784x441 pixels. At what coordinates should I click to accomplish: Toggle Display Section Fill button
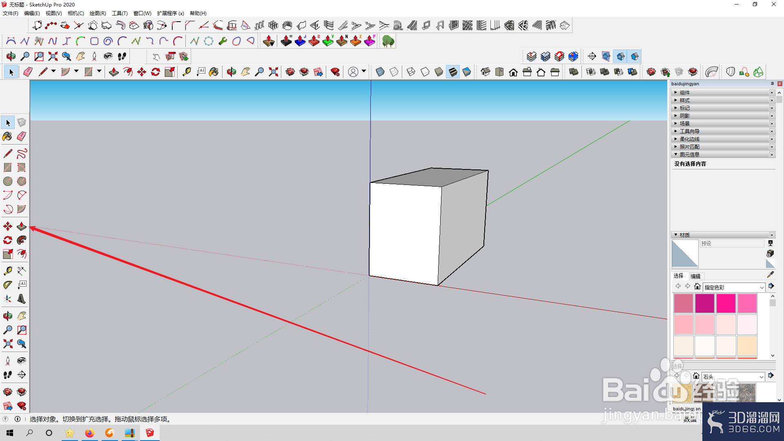pos(635,56)
